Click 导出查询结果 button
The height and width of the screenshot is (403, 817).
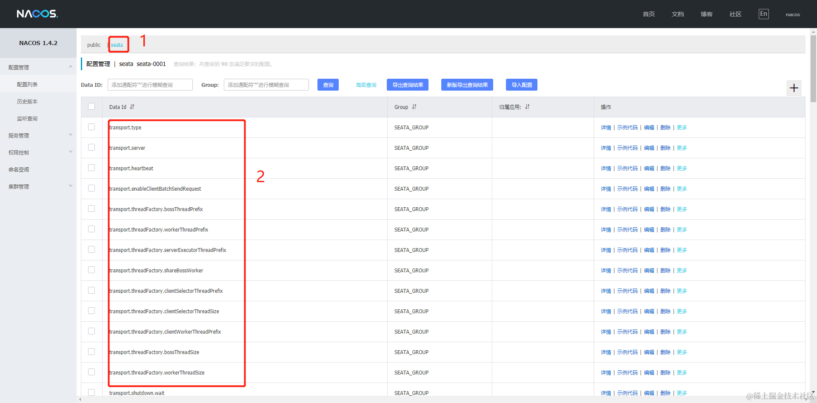(408, 85)
